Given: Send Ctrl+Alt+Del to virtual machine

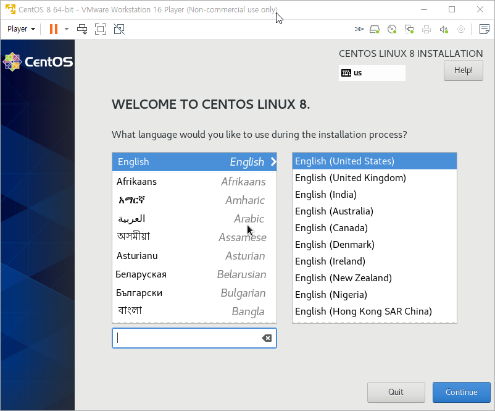Looking at the screenshot, I should 82,29.
